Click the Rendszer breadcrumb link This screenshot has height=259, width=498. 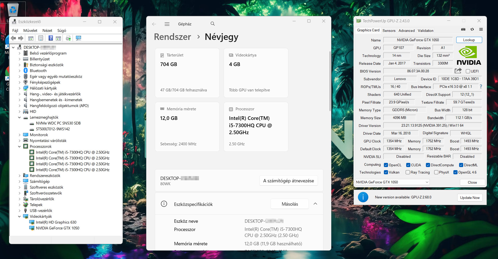pos(172,37)
